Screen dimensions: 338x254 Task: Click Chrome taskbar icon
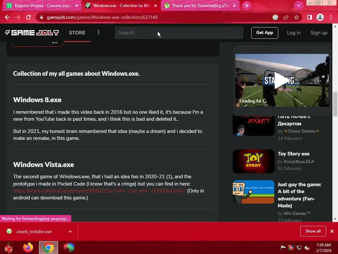point(49,247)
